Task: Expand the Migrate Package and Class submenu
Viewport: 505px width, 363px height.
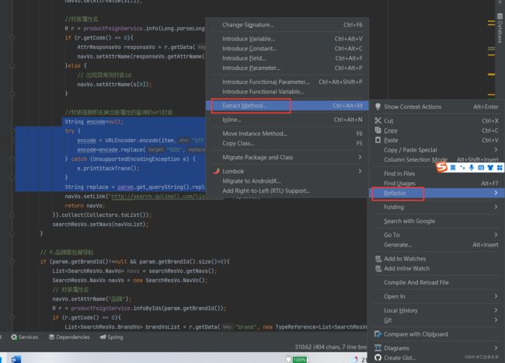Action: [x=287, y=157]
